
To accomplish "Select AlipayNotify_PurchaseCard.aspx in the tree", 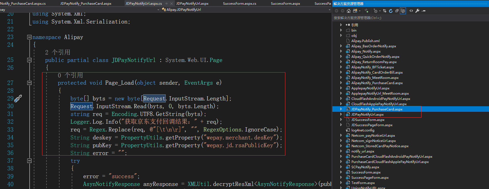I will click(x=377, y=83).
